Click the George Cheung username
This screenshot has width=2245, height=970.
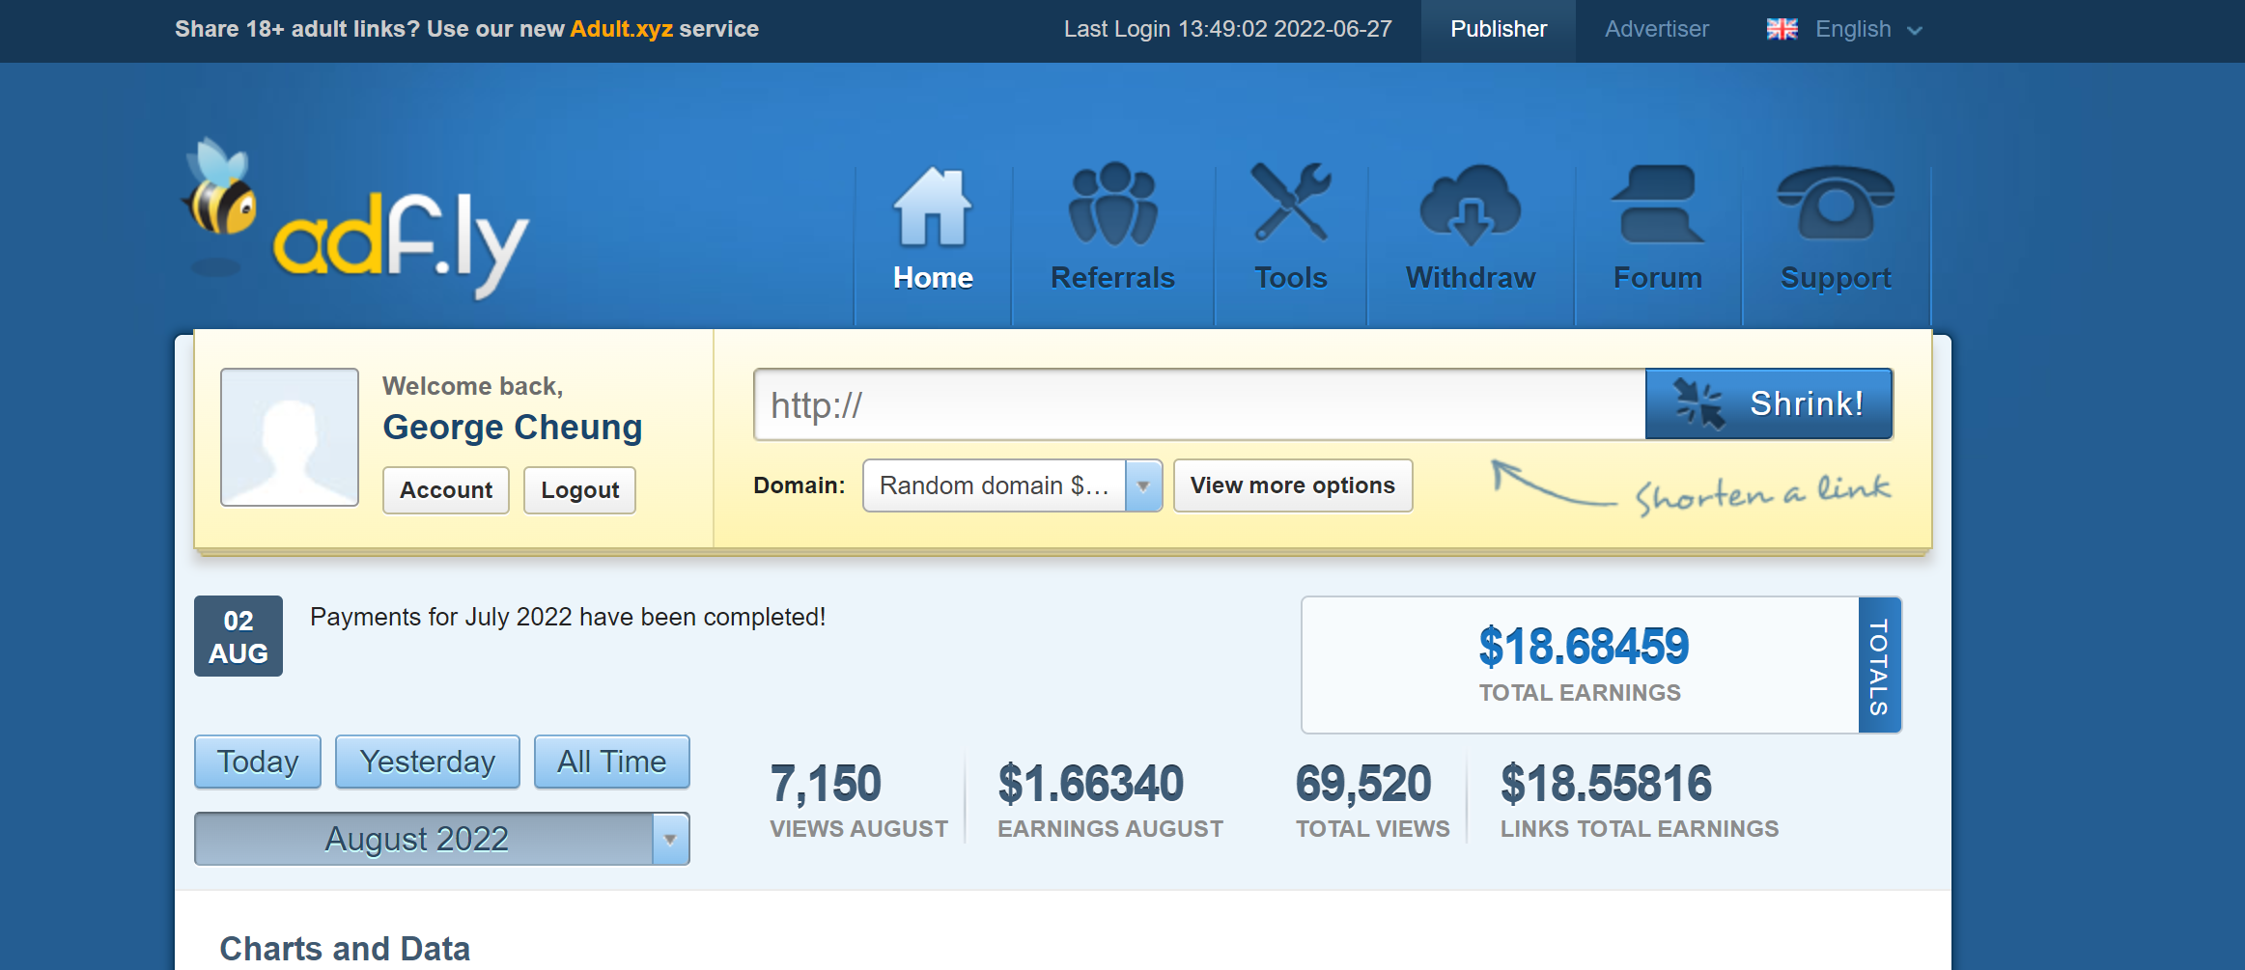(x=513, y=428)
